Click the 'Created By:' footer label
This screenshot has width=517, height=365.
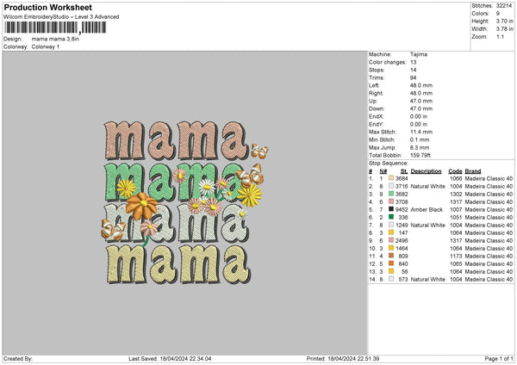point(18,358)
